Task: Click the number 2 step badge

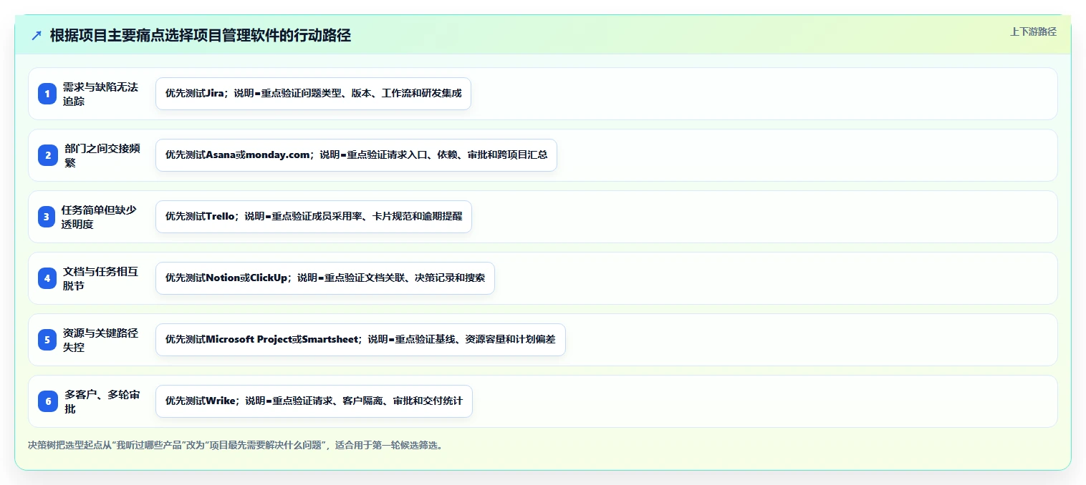Action: [x=47, y=155]
